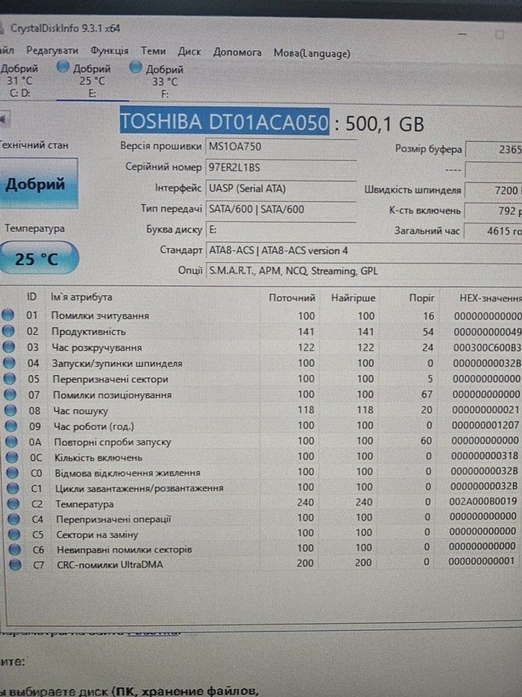
Task: Click the firmware field MS1OA750
Action: pyautogui.click(x=281, y=147)
